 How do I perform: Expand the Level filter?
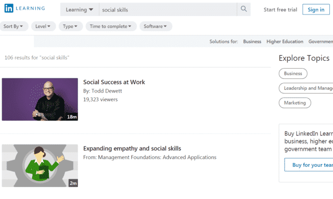pos(43,26)
